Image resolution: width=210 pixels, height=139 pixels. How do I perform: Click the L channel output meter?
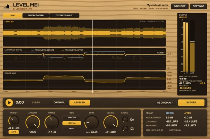coord(184,46)
